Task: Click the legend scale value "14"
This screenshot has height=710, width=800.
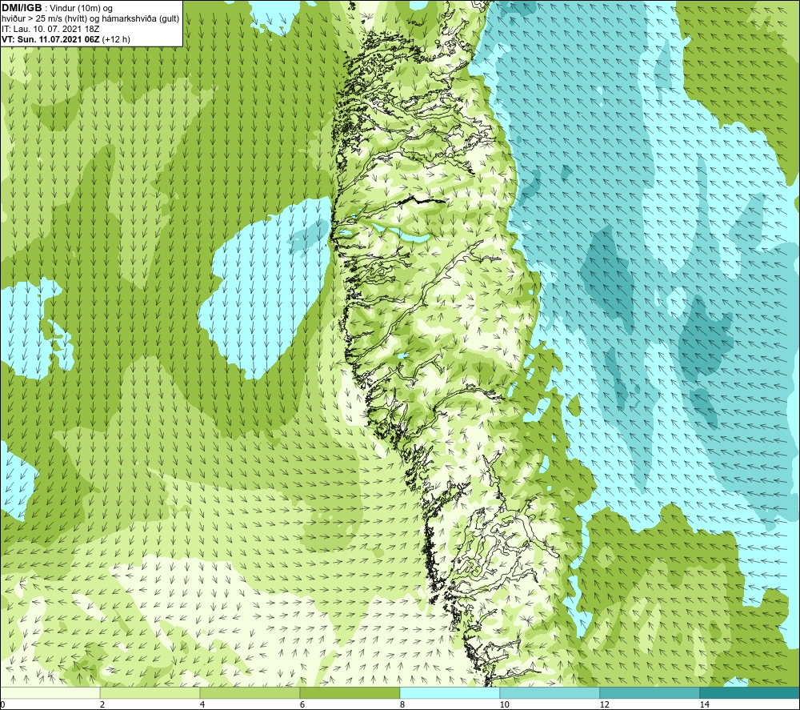Action: (704, 704)
